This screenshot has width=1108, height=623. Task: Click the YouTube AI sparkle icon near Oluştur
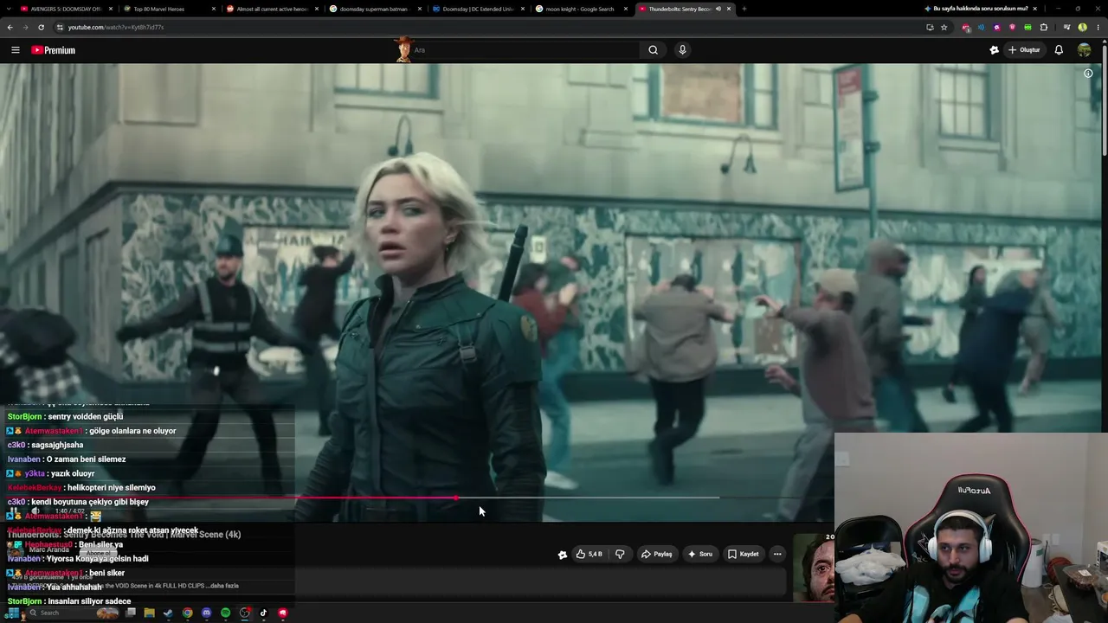coord(994,50)
